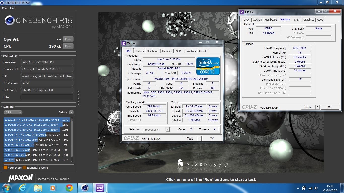Click Core Speed value 798.28 MHz
This screenshot has height=193, width=344.
[x=155, y=106]
